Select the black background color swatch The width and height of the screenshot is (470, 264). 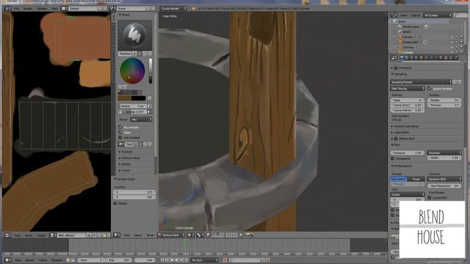tap(139, 98)
